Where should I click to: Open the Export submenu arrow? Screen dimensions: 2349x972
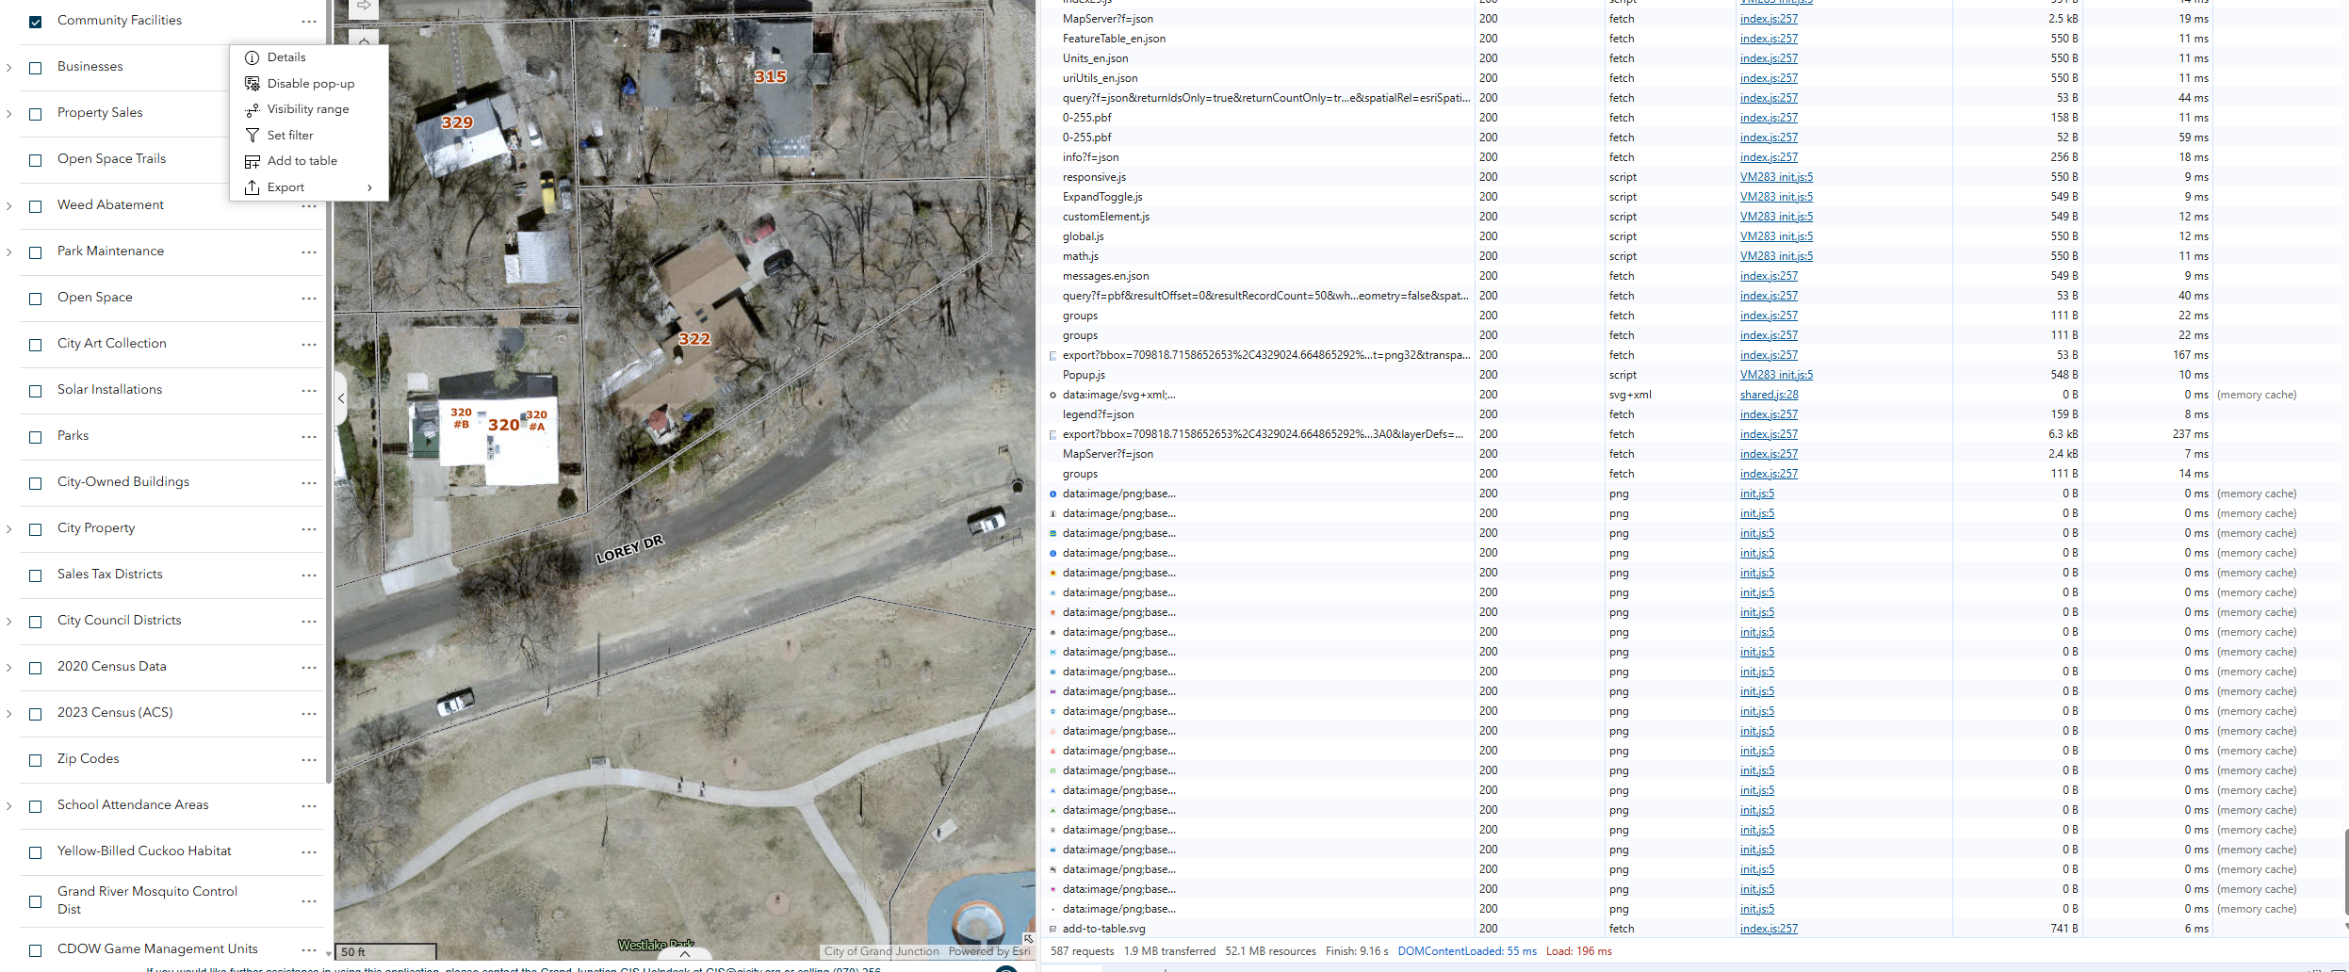369,186
